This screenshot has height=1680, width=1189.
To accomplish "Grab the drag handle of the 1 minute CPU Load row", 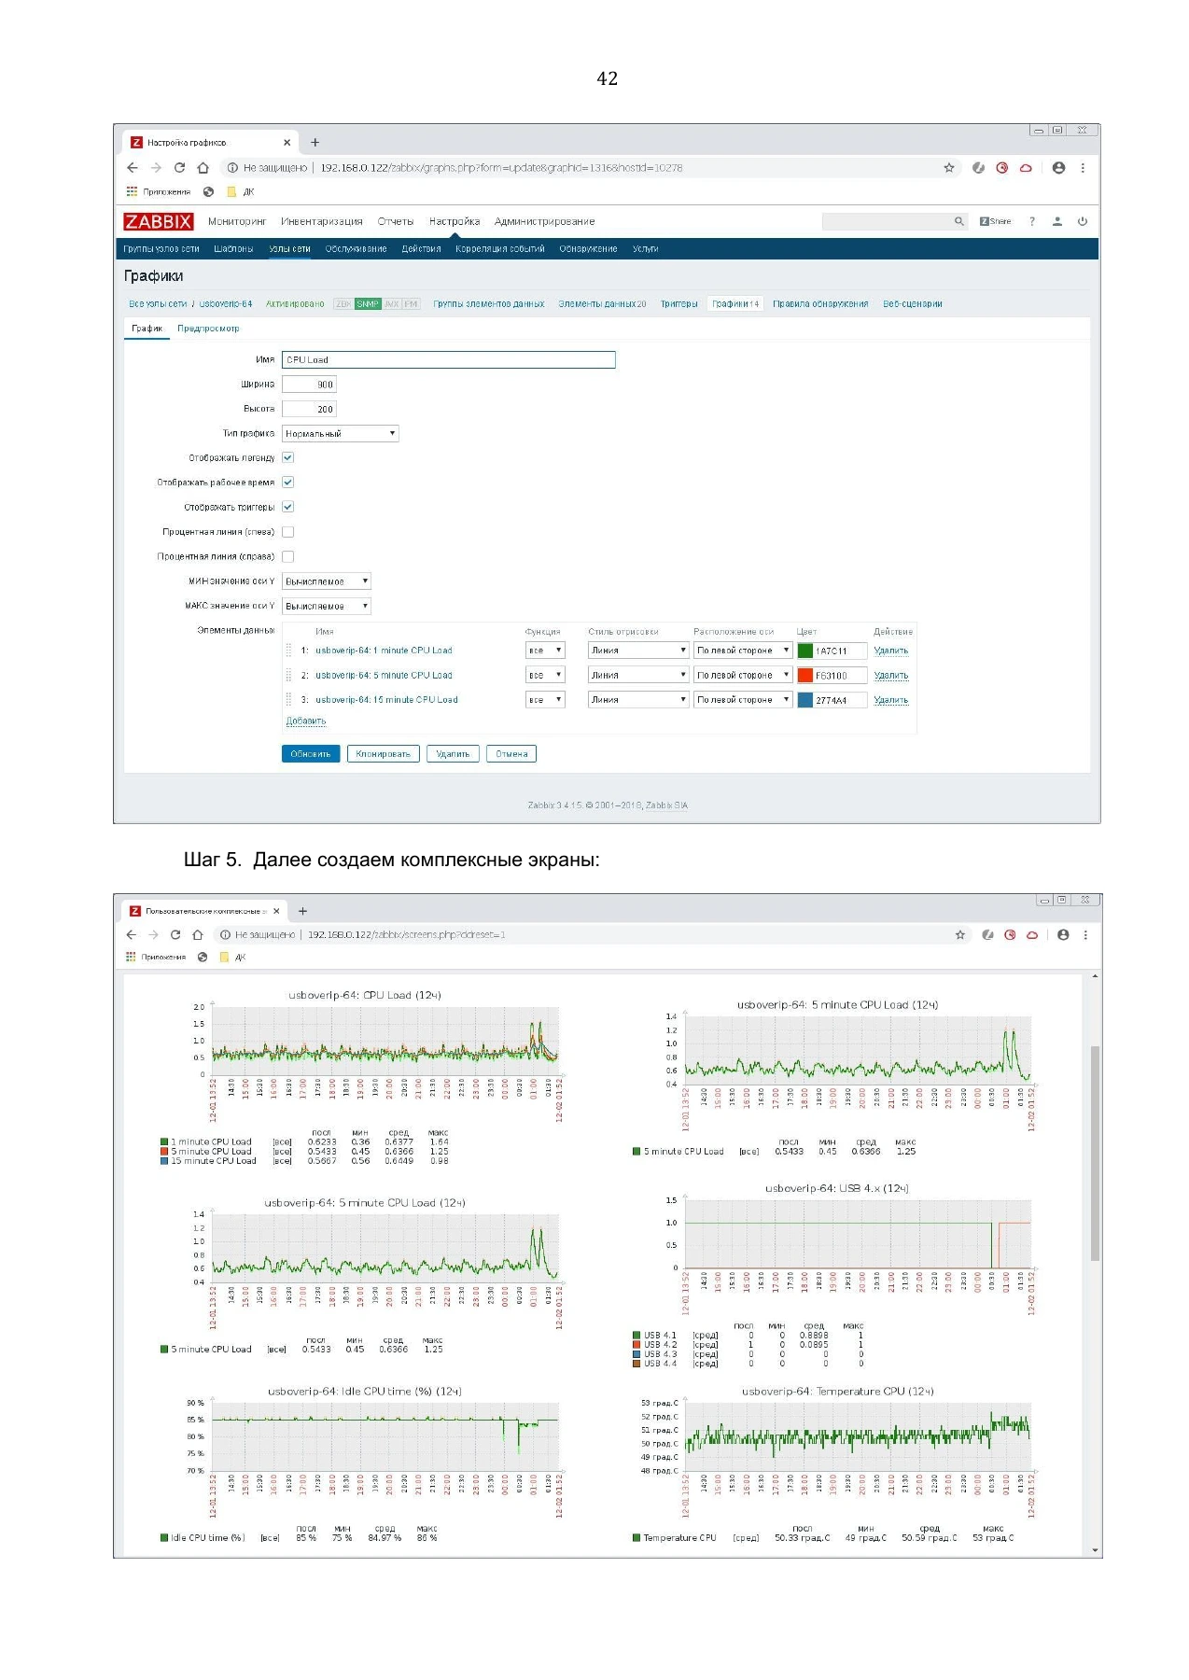I will coord(288,651).
